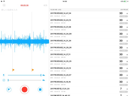This screenshot has height=96, width=129.
Task: Tap the battery indicator in status bar
Action: [126, 1]
